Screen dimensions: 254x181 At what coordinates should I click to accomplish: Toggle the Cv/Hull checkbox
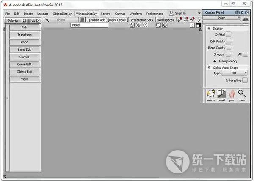(229, 35)
